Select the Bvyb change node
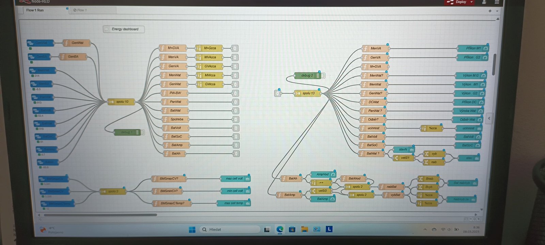This screenshot has width=545, height=245. [x=427, y=187]
